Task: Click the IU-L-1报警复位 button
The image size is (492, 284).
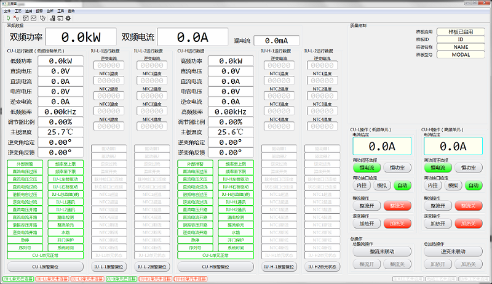Action: tap(111, 267)
